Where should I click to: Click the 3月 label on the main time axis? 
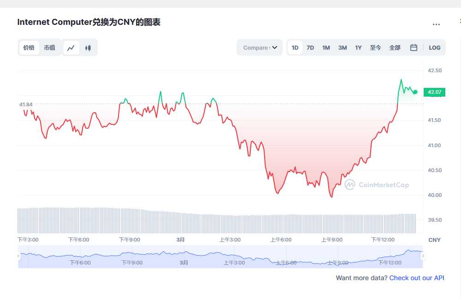[181, 240]
